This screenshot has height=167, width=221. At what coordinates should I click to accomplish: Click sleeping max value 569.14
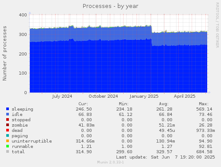point(204,109)
